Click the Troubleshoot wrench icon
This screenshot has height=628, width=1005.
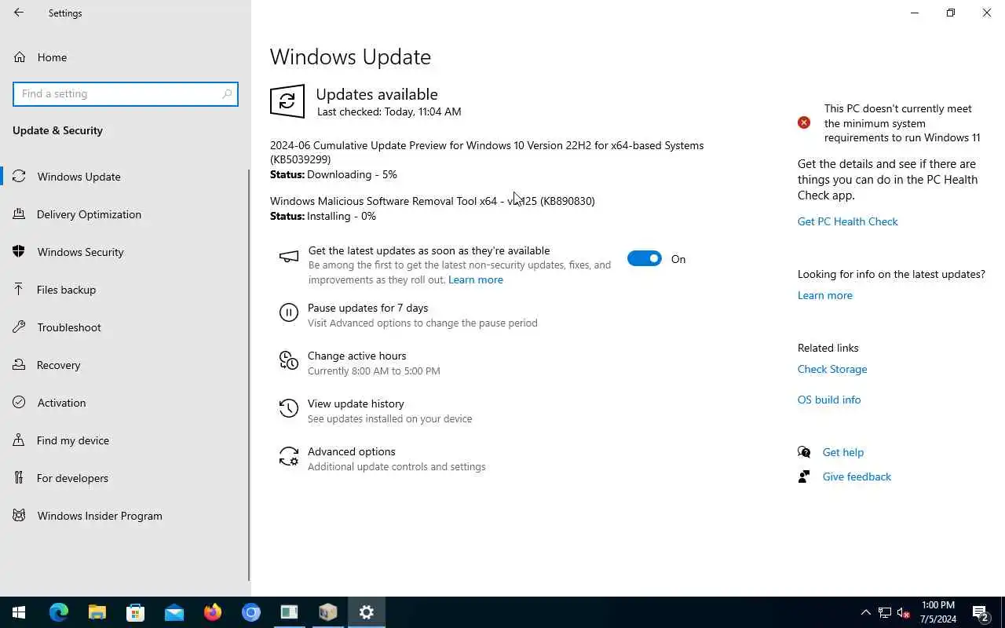(x=20, y=327)
